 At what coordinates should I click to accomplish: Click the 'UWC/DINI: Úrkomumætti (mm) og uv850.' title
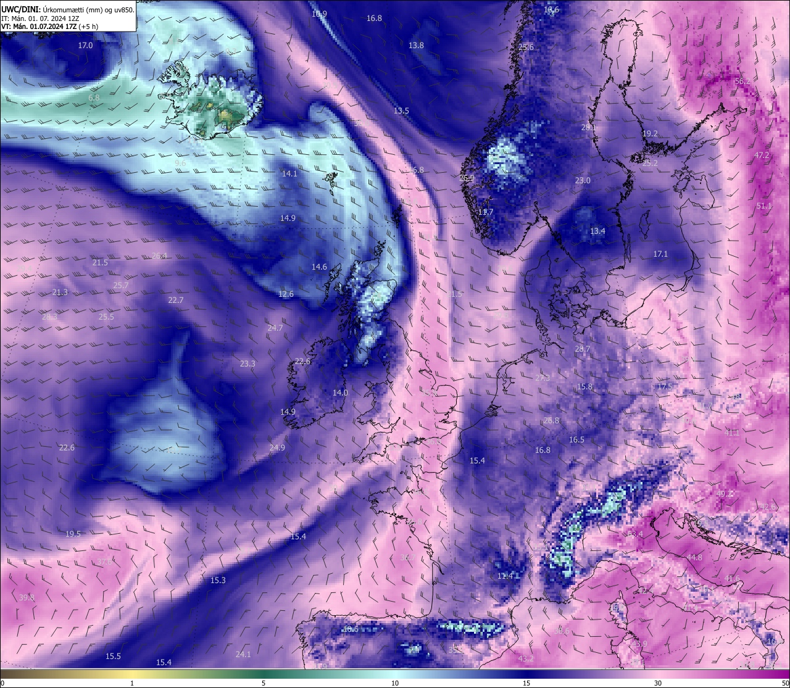click(x=68, y=9)
